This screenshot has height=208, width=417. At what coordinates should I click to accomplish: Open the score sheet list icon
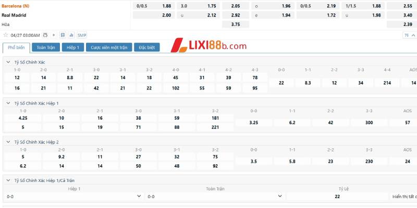tap(63, 35)
